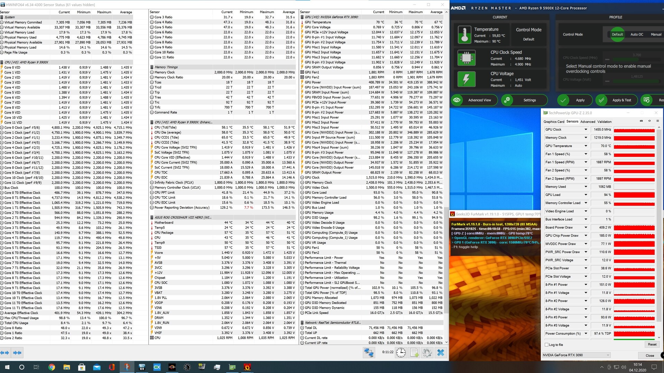Screen dimensions: 664x373
Task: Click the reset clock icon in HWiNFO
Action: [x=401, y=353]
